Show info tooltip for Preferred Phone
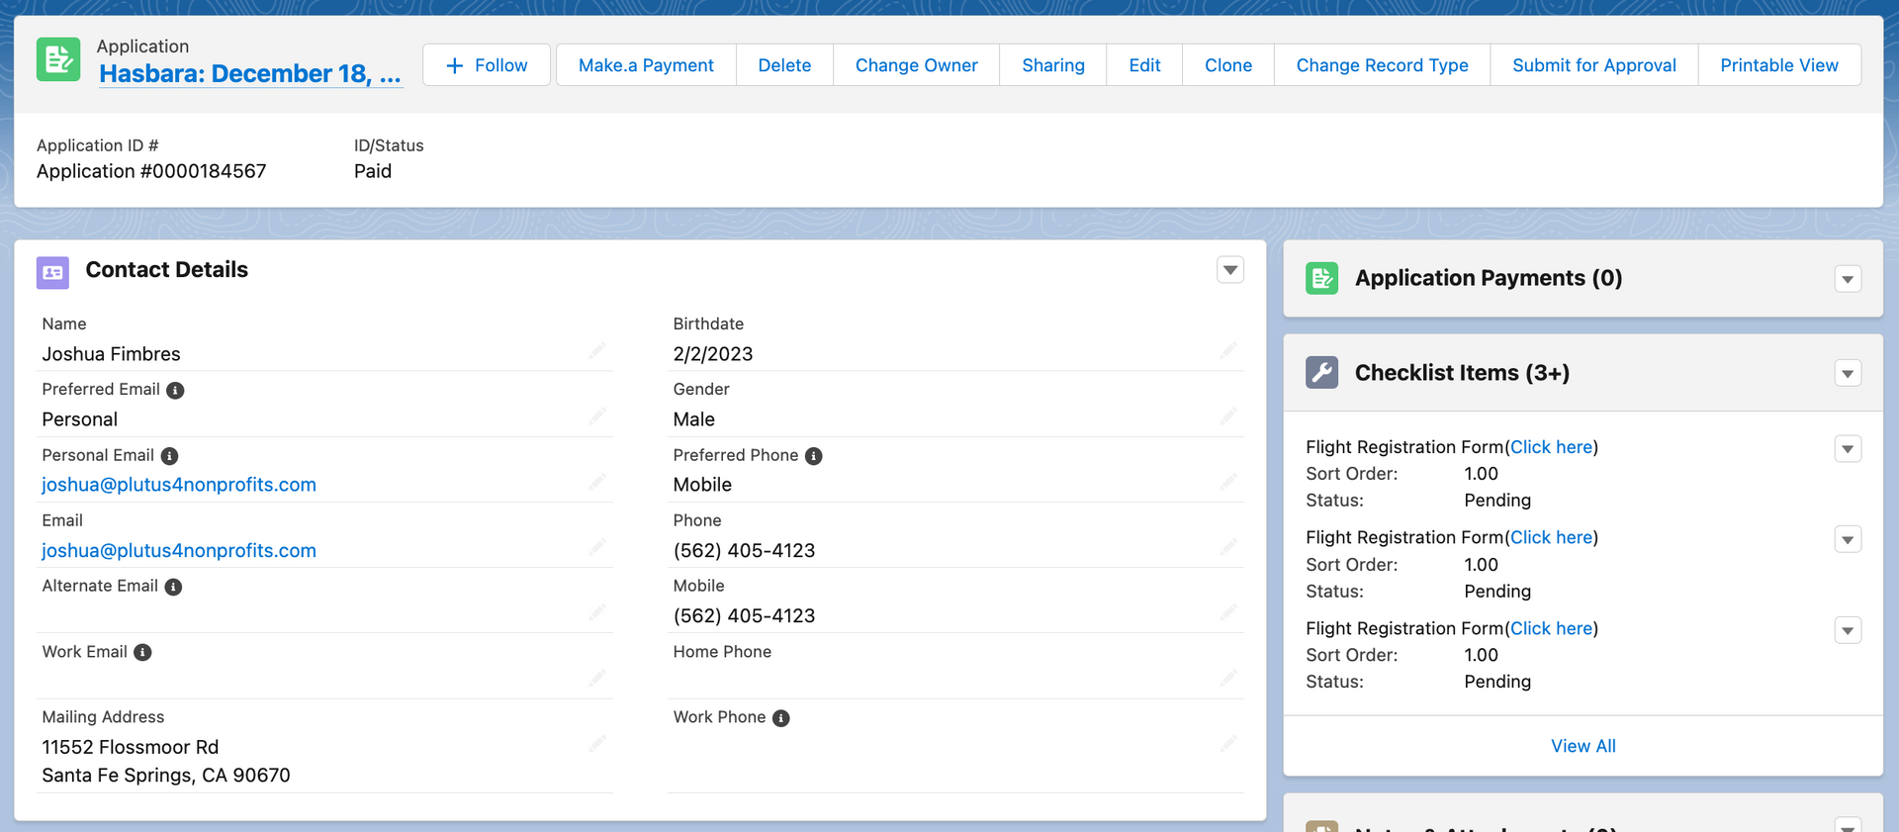This screenshot has width=1899, height=832. click(813, 456)
